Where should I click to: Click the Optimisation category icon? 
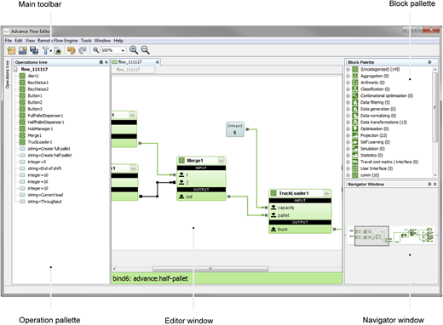pos(355,128)
